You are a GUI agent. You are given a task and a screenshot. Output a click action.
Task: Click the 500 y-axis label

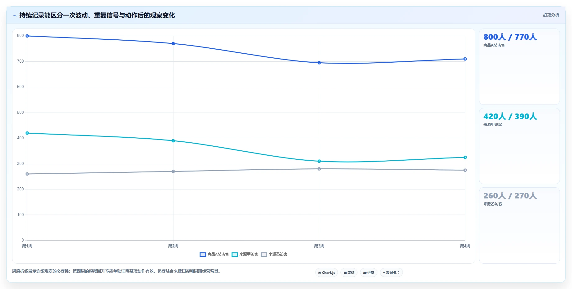pyautogui.click(x=21, y=112)
